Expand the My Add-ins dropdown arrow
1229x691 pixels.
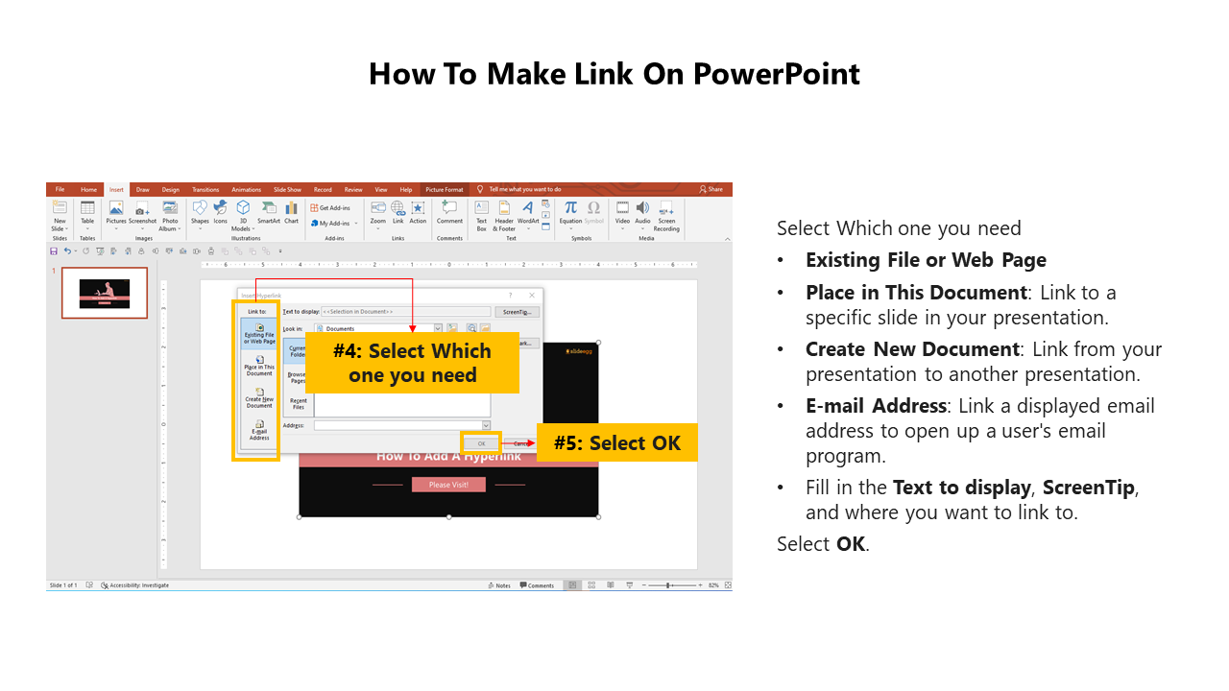point(356,224)
